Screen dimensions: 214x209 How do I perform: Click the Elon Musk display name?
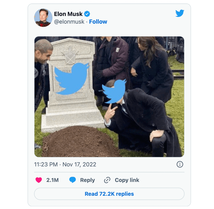pyautogui.click(x=68, y=14)
